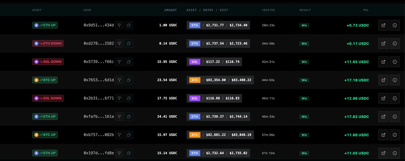Viewport: 405px width, 161px height.
Task: Click Win badge in the 01h 12m row
Action: (304, 153)
